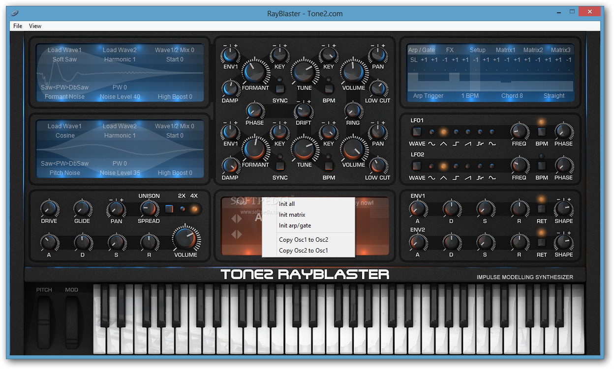Select stepped random wave shape for LFO2

[x=480, y=178]
